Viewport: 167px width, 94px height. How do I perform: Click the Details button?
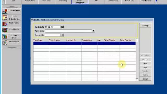145,71
